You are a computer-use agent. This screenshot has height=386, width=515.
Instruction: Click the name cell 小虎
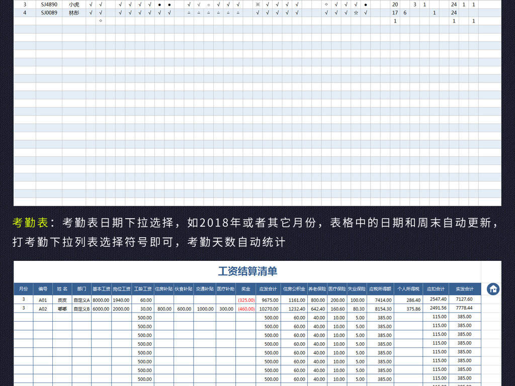pyautogui.click(x=74, y=5)
